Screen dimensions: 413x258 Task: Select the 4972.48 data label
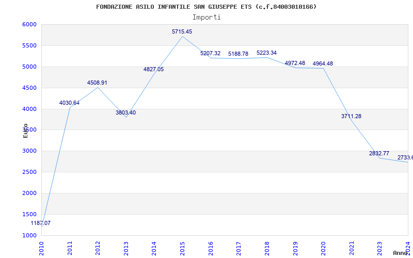(295, 63)
